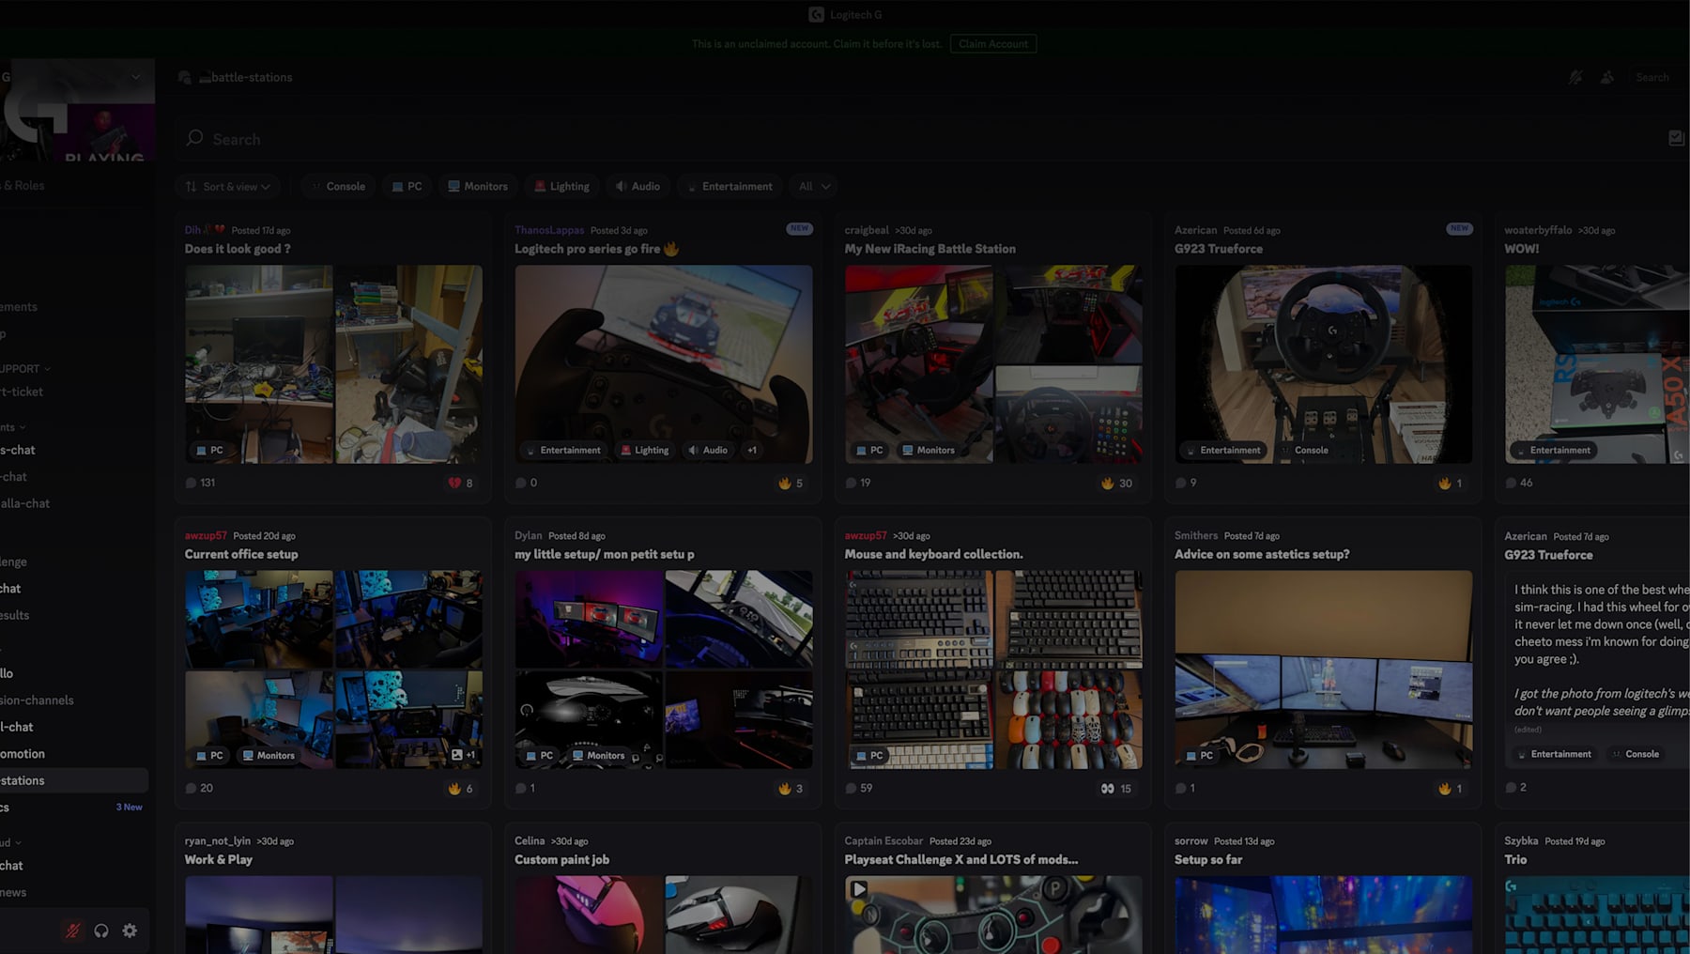This screenshot has height=954, width=1690.
Task: Click fire reaction showing 30 on iRacing post
Action: [x=1116, y=483]
